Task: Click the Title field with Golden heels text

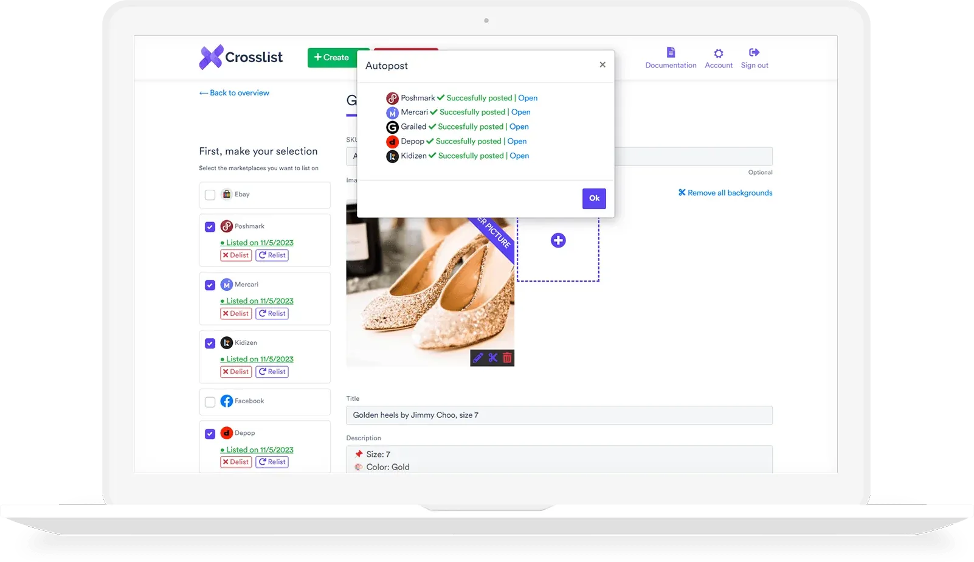Action: pyautogui.click(x=559, y=415)
